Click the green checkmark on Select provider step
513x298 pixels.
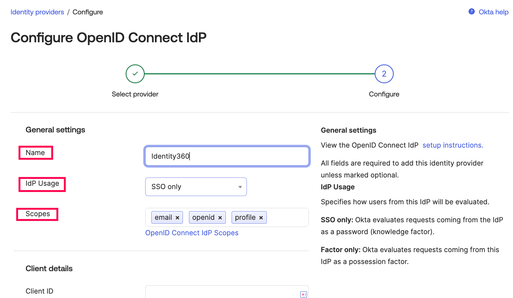(135, 74)
